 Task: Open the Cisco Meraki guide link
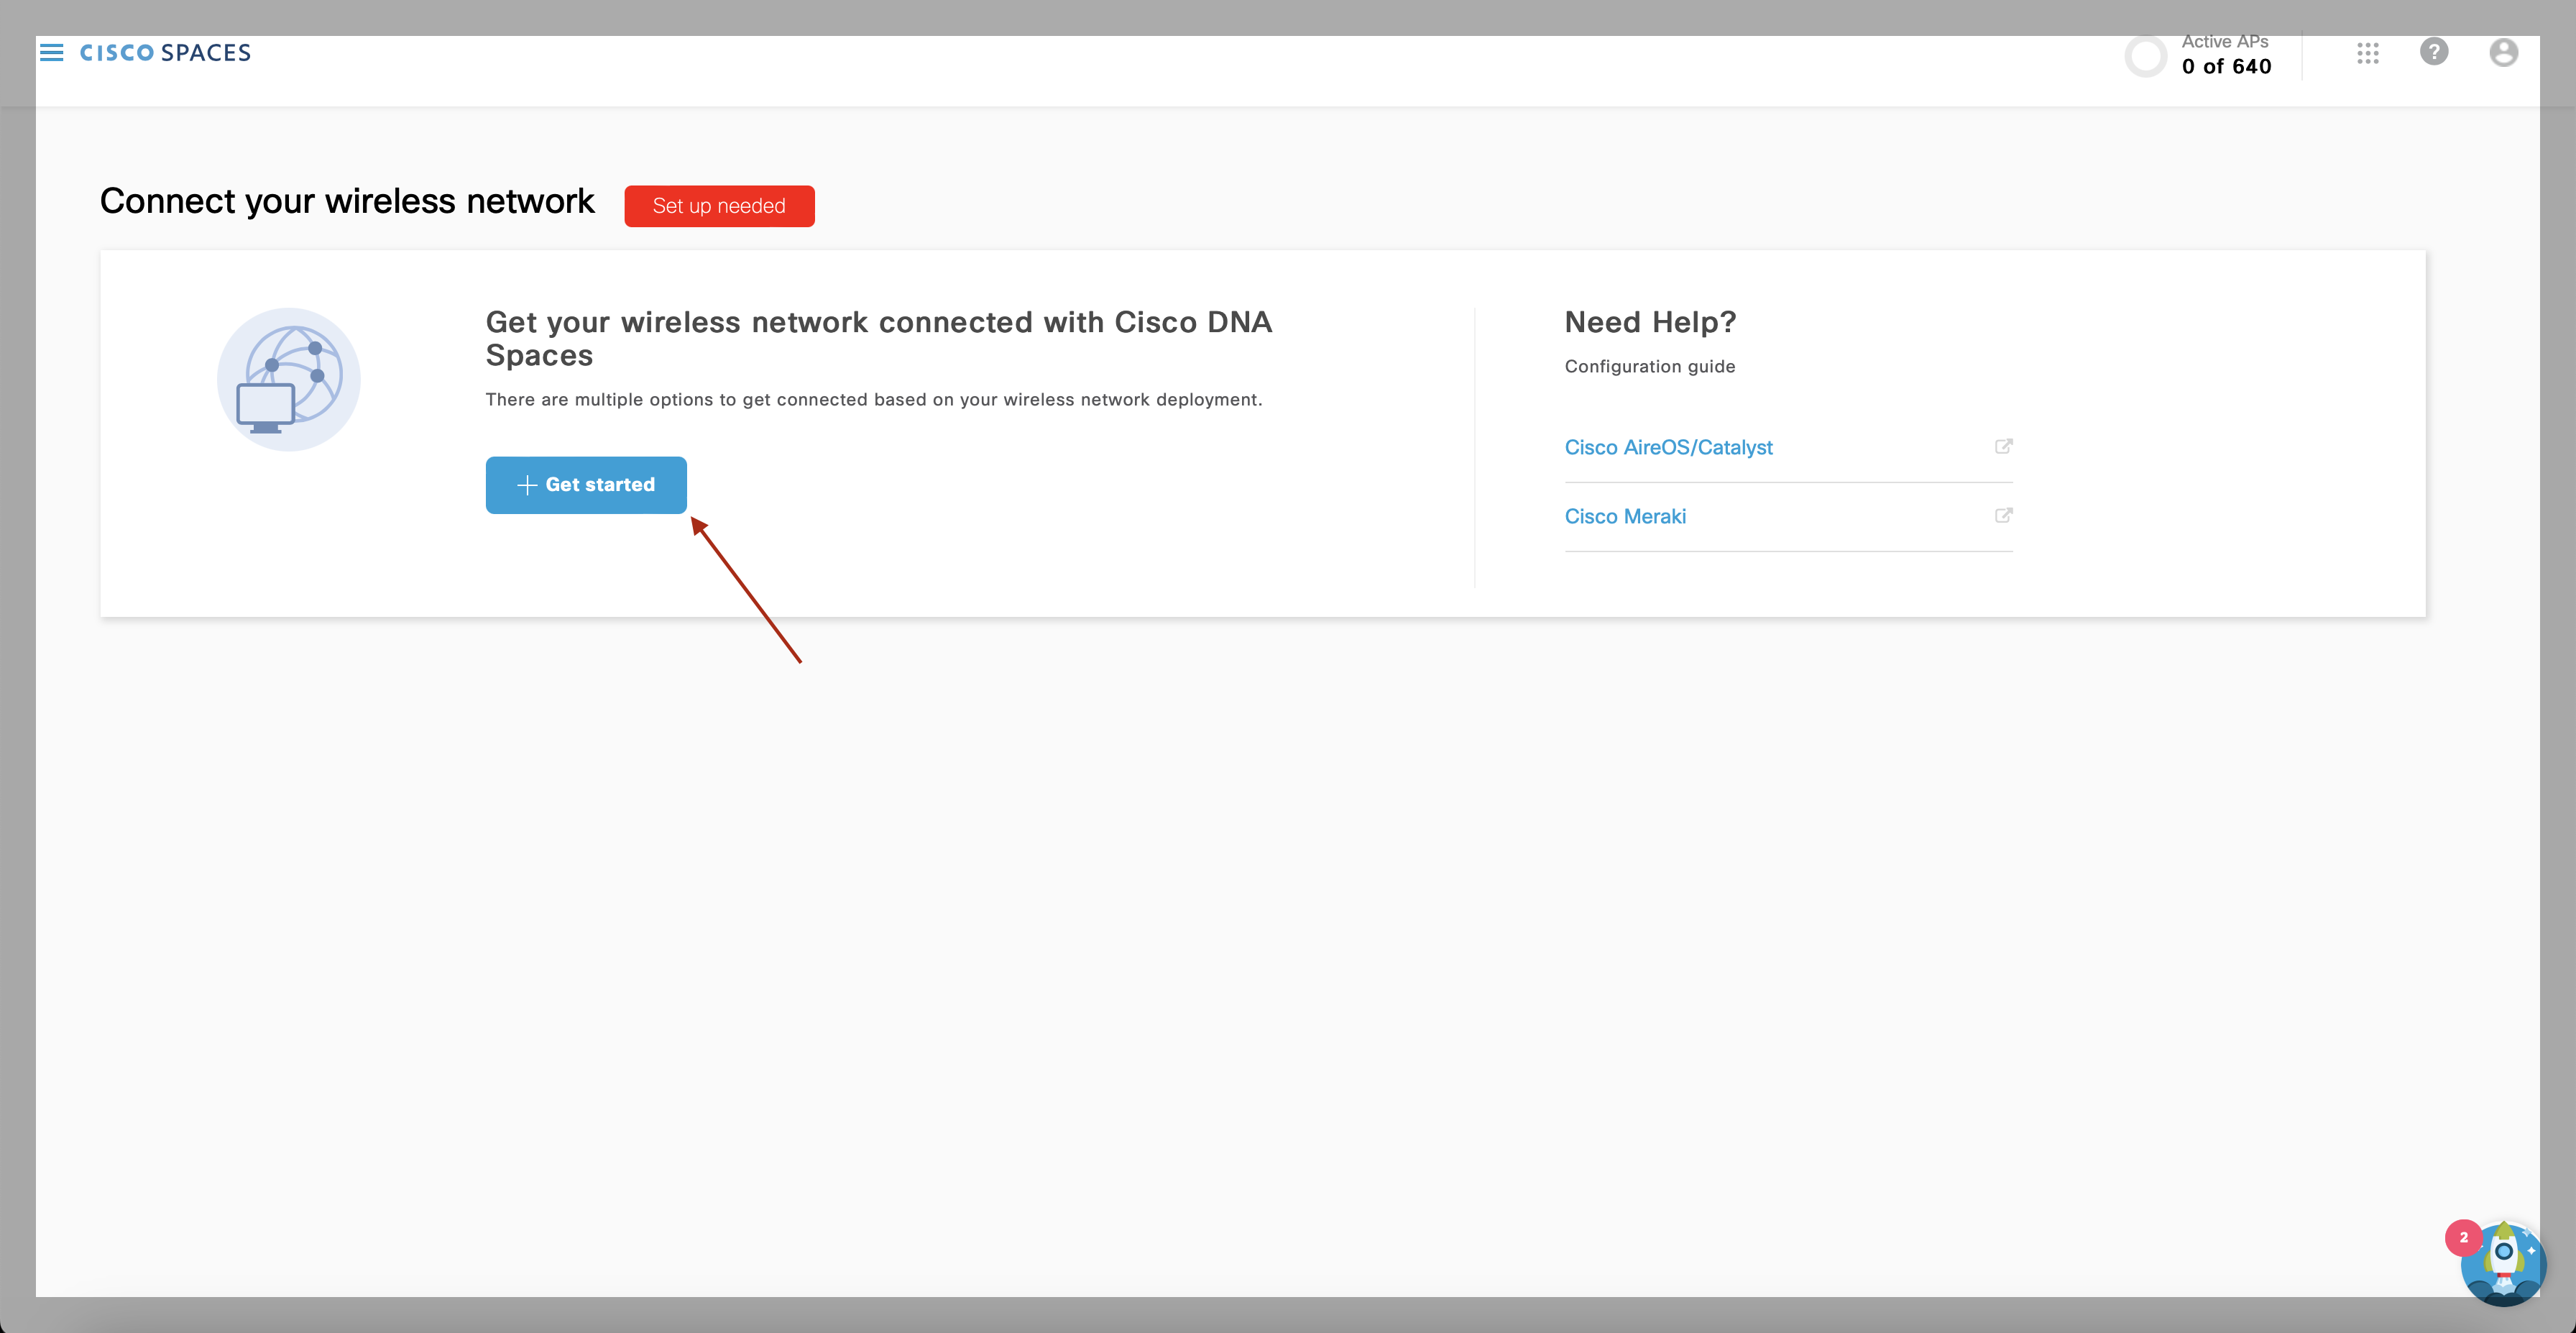(1625, 516)
